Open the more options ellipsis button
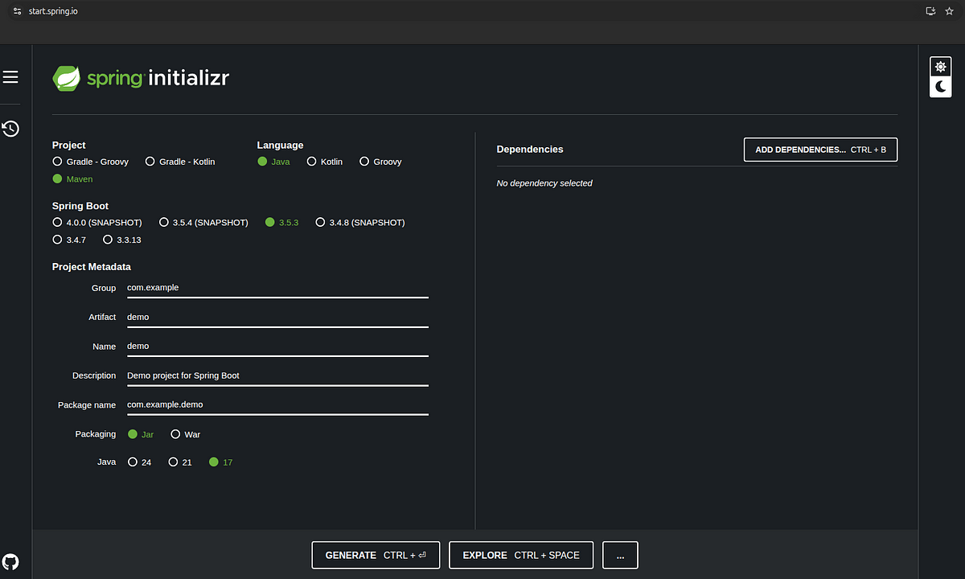 coord(620,555)
